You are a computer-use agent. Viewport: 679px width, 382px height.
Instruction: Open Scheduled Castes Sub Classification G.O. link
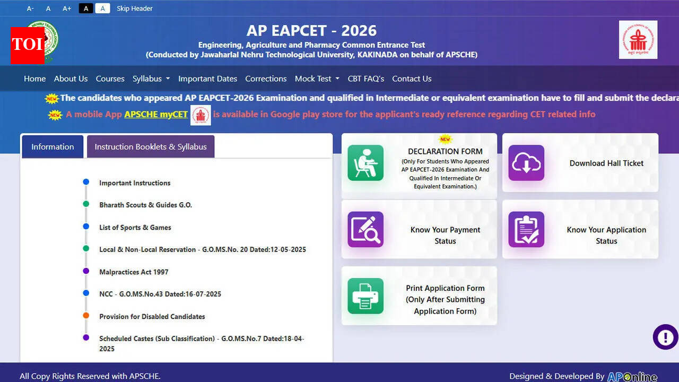click(202, 343)
